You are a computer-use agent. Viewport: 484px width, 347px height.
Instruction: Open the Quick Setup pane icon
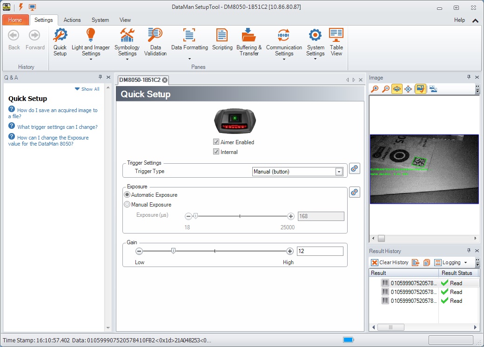[60, 36]
